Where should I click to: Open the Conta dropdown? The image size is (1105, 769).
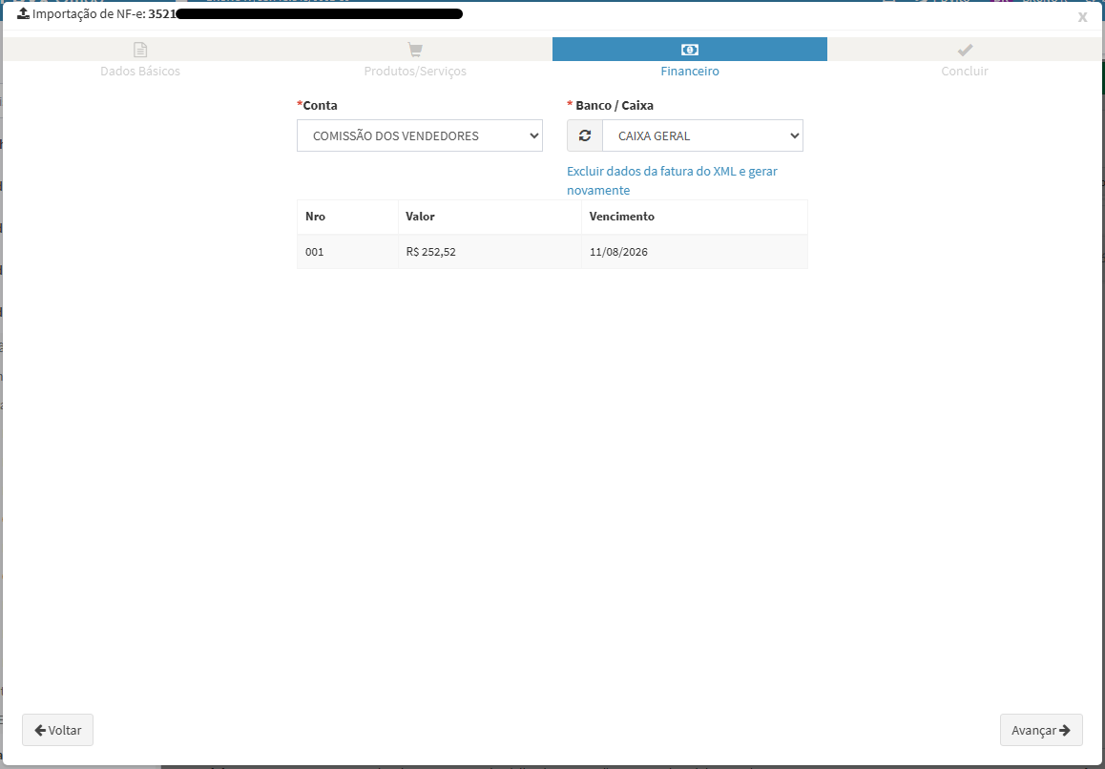(x=419, y=136)
